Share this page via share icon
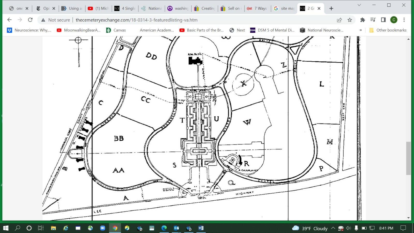The image size is (414, 233). coord(339,20)
